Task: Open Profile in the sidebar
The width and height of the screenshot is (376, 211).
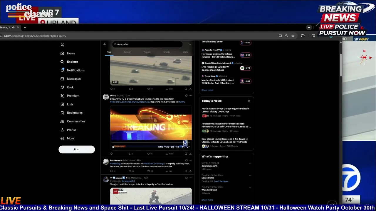Action: (68, 130)
